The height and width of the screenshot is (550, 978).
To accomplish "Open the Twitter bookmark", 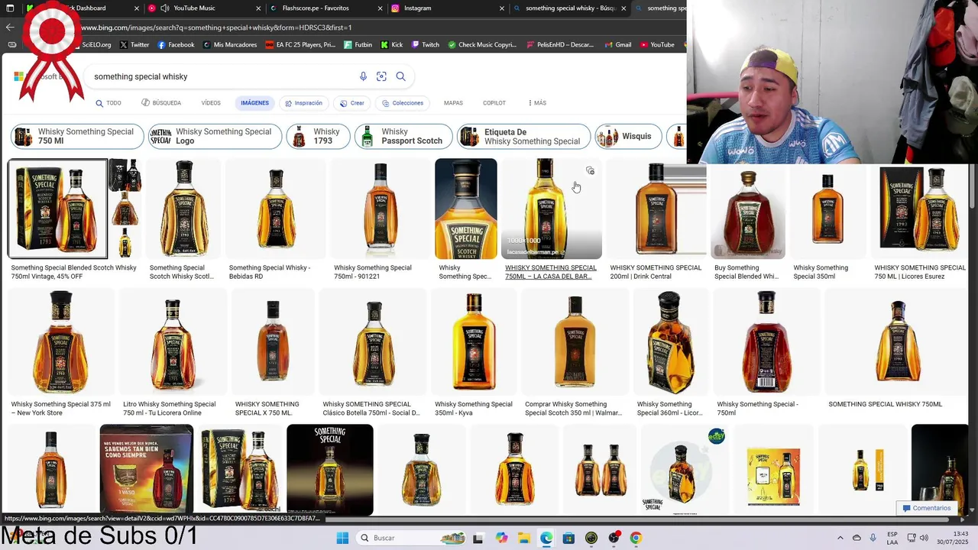I will pos(134,44).
